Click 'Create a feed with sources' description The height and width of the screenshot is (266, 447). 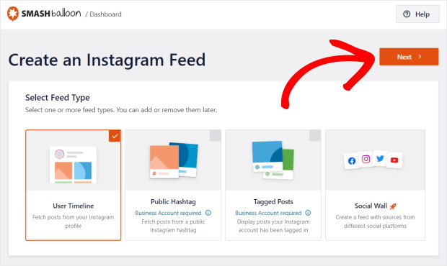coord(375,221)
